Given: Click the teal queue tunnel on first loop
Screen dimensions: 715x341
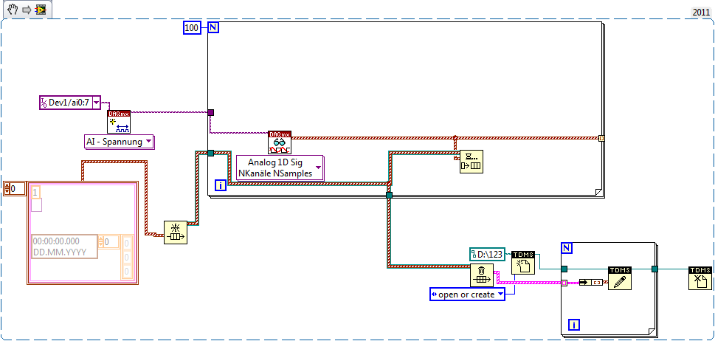Looking at the screenshot, I should (211, 154).
